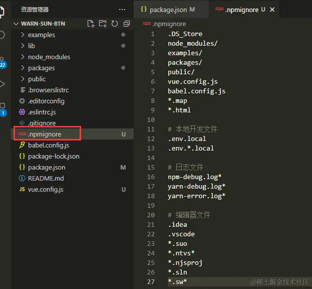Open babel.config.js in explorer
The width and height of the screenshot is (312, 289).
(73, 145)
